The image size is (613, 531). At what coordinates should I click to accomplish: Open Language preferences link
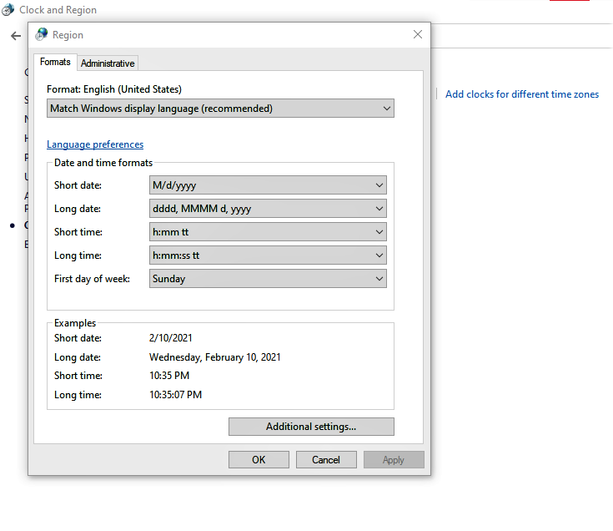95,144
